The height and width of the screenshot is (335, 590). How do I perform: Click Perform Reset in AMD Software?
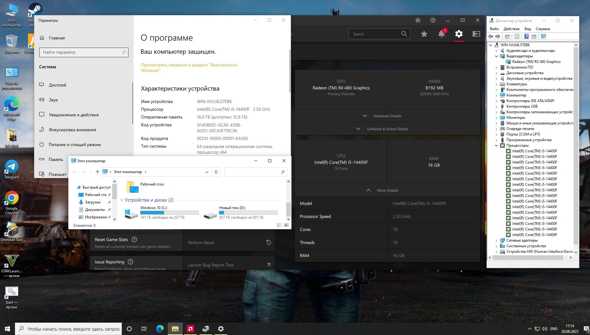229,242
